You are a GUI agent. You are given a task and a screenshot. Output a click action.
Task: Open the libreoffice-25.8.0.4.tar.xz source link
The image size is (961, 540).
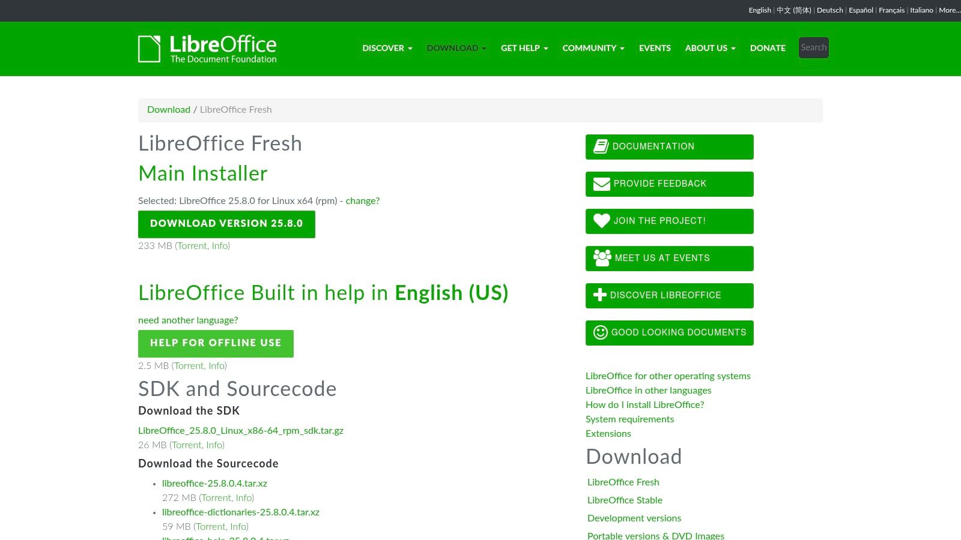tap(214, 483)
